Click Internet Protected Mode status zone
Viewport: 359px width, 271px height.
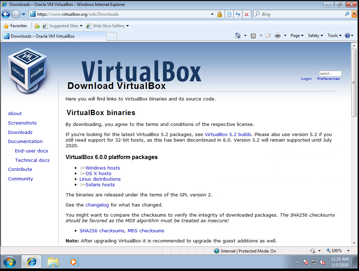coord(245,251)
